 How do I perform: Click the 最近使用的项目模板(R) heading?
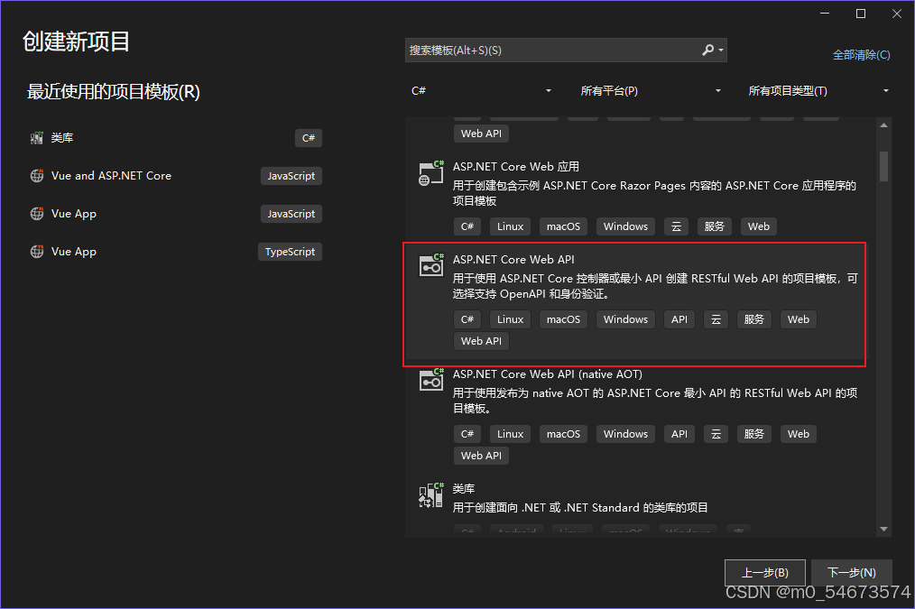click(x=114, y=92)
